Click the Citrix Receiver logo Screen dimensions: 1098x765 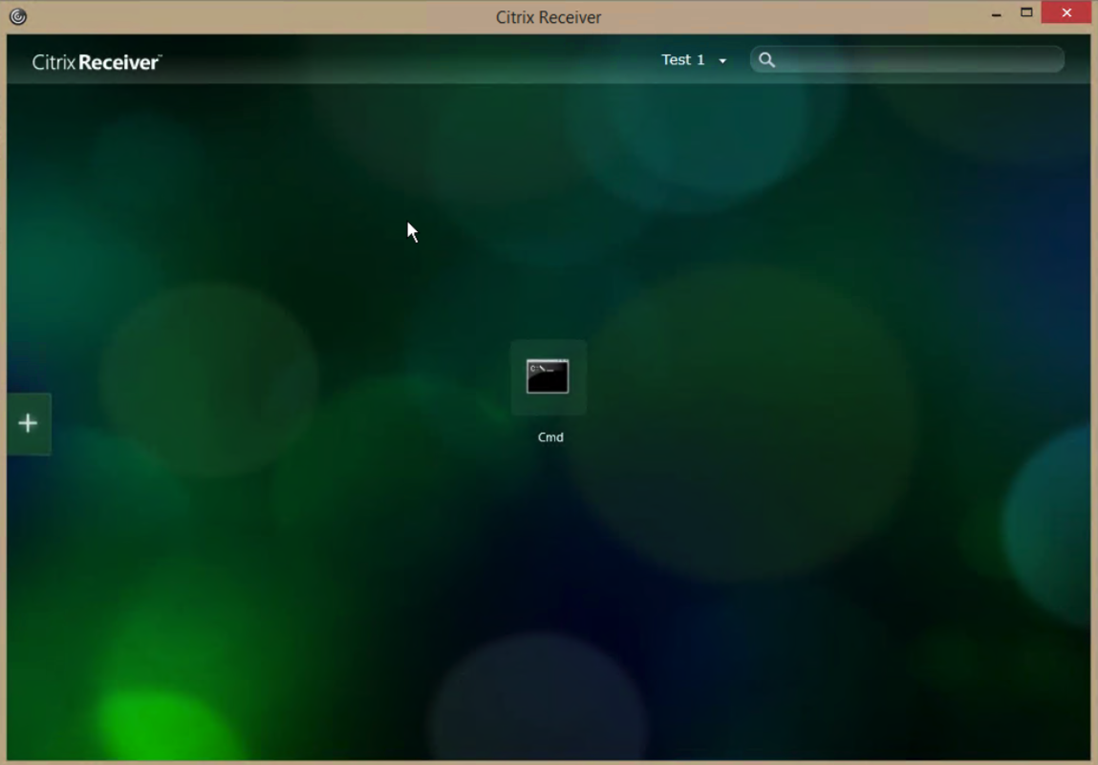tap(97, 62)
